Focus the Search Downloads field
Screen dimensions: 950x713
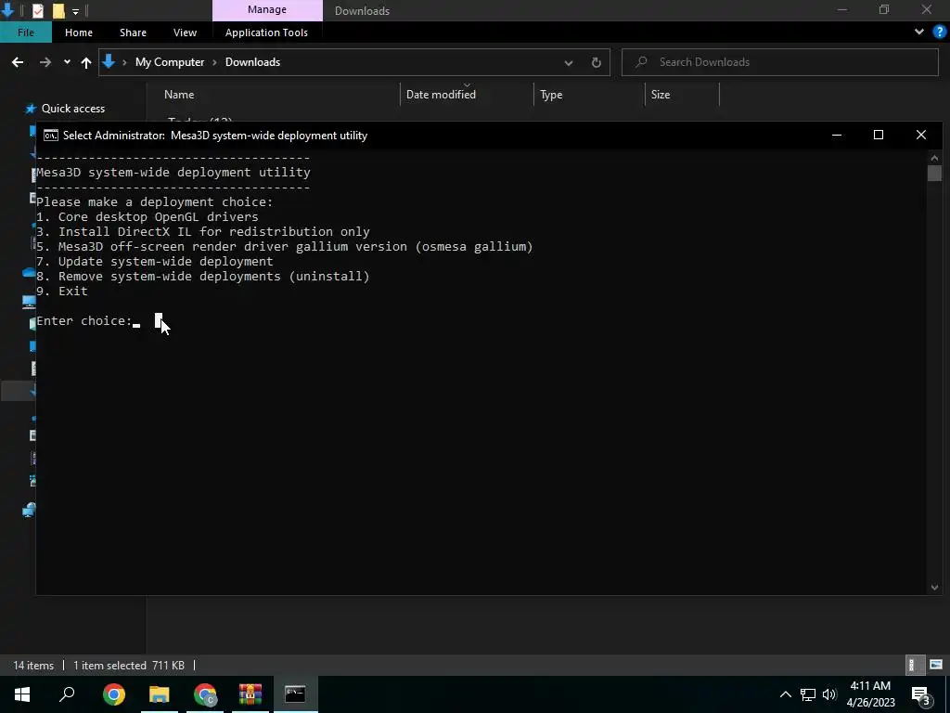click(779, 62)
